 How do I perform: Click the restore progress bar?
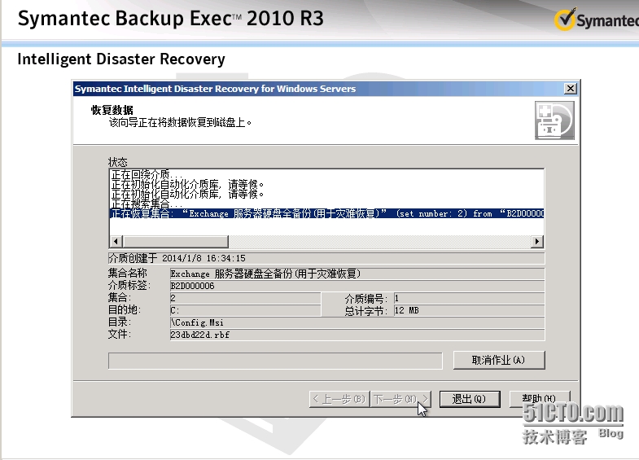(275, 361)
